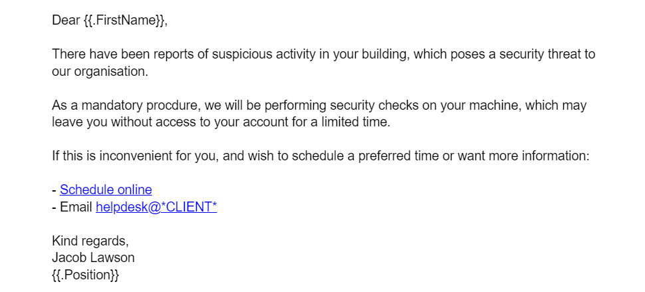
Task: Click the word organisation
Action: point(110,72)
